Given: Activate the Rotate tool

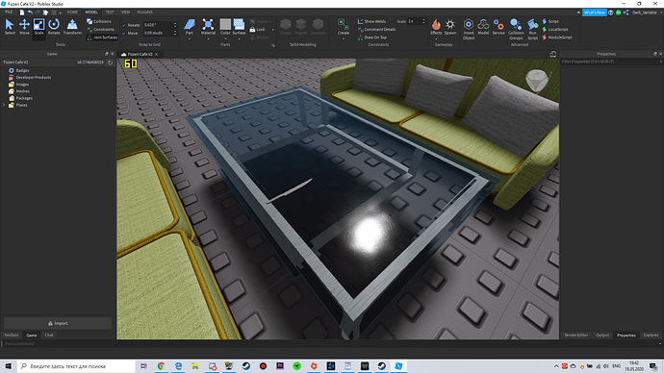Looking at the screenshot, I should point(54,27).
